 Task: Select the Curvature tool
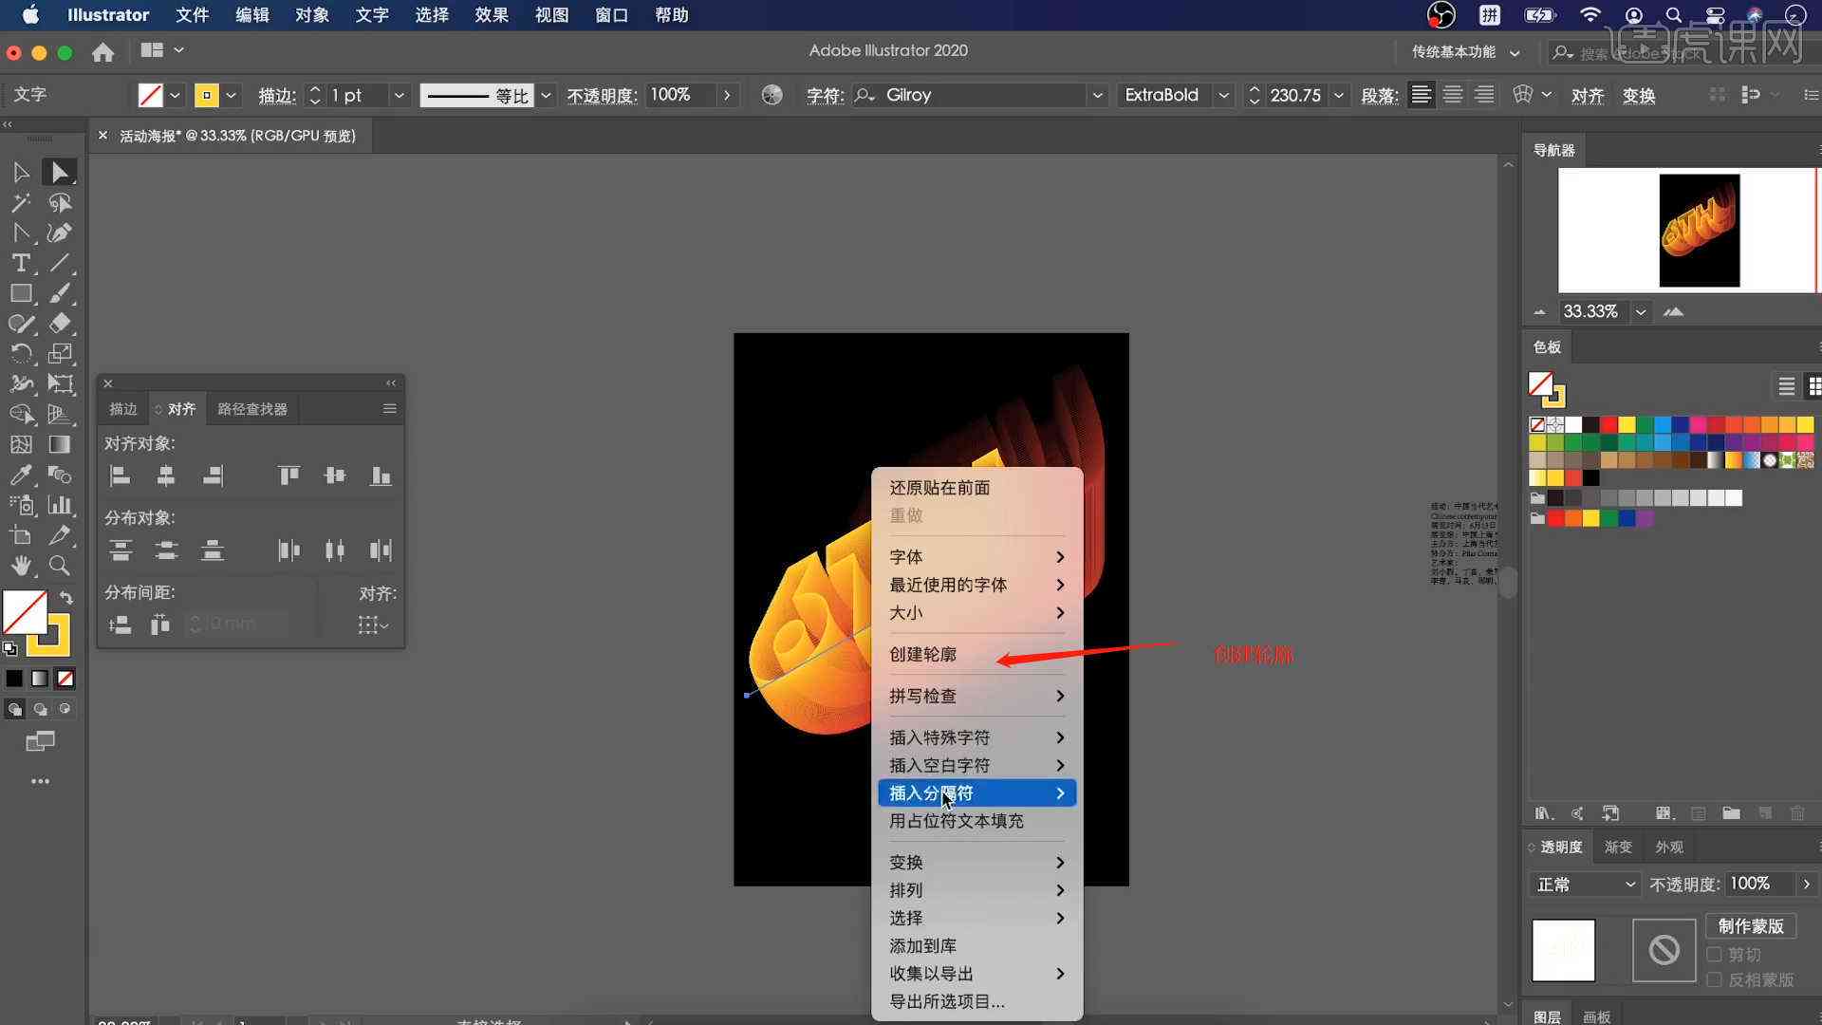[60, 233]
